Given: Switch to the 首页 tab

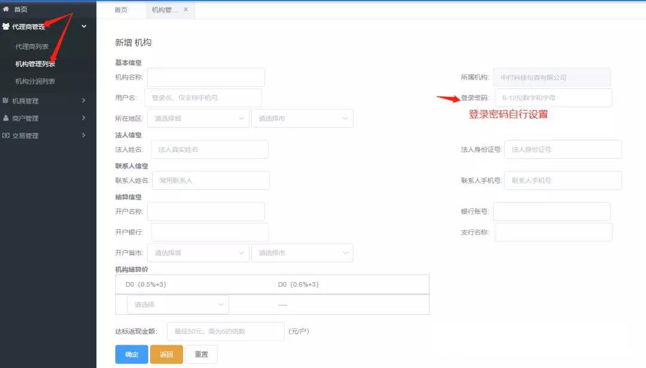Looking at the screenshot, I should click(x=123, y=10).
